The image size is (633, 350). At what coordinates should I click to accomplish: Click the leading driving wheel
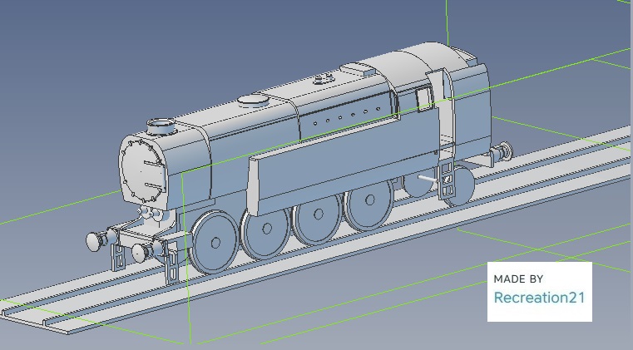tap(214, 242)
